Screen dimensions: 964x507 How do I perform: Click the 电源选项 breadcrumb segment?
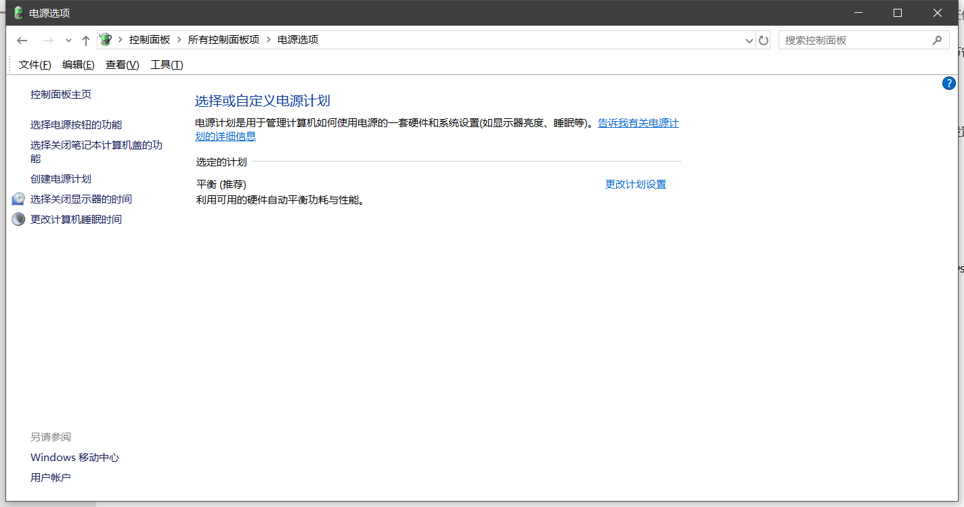298,40
